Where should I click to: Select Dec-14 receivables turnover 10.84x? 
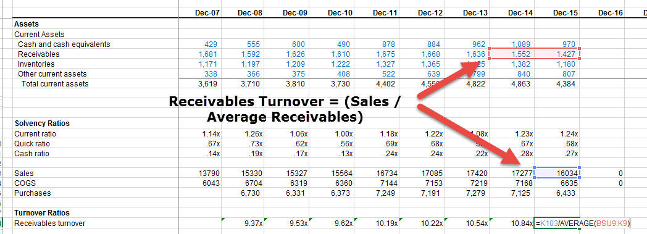511,224
